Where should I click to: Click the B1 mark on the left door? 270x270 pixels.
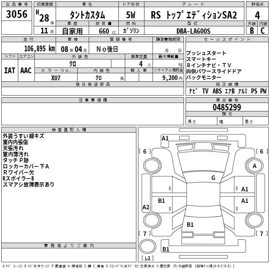(162, 201)
